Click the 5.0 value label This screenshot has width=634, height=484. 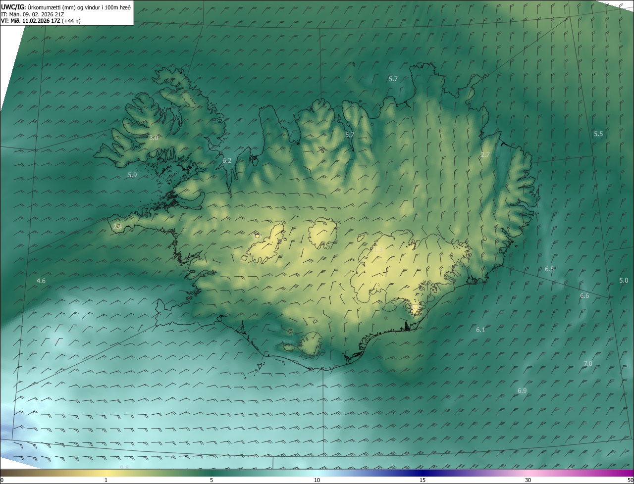point(624,281)
